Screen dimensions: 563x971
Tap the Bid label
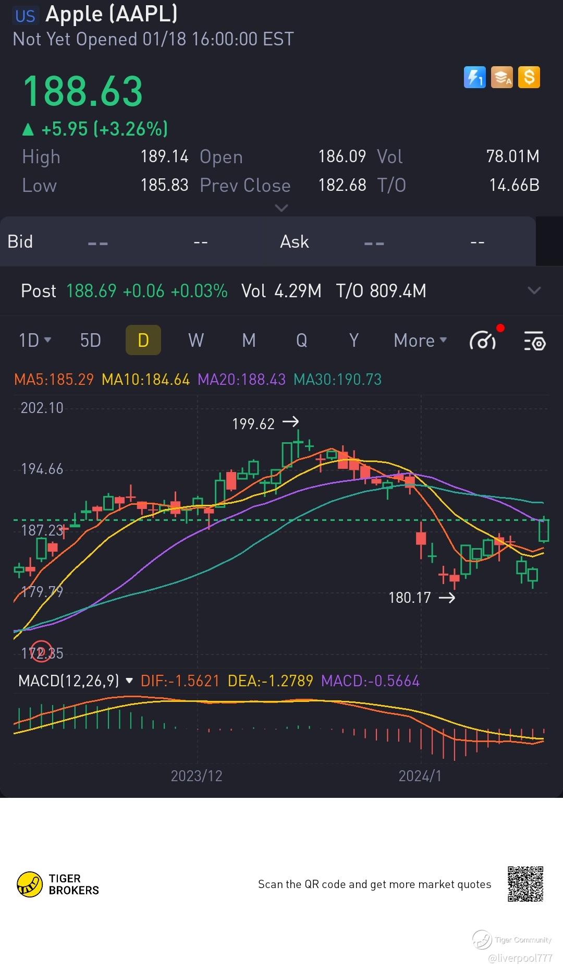tap(20, 241)
